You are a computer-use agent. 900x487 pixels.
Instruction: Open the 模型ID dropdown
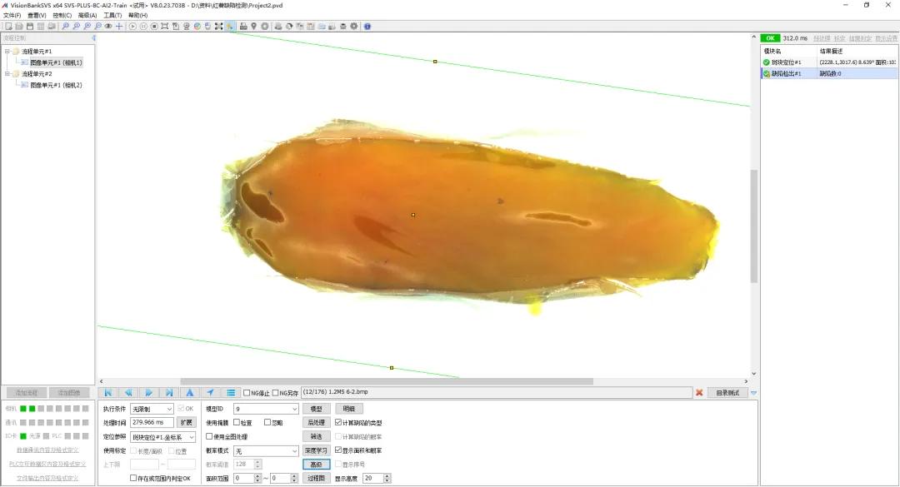[267, 409]
